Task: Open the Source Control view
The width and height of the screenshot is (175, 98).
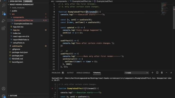Action: coord(4,13)
